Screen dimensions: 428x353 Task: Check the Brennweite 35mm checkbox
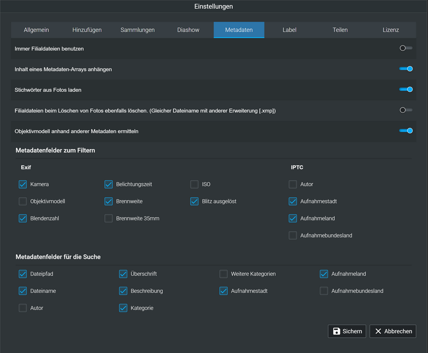[x=109, y=219]
